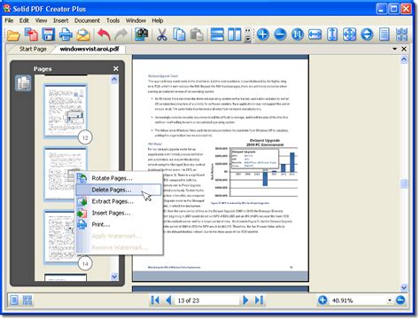Go to the previous page
The width and height of the screenshot is (420, 320).
[168, 300]
